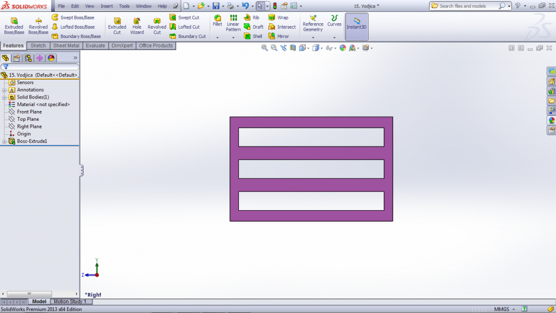The width and height of the screenshot is (556, 313).
Task: Choose the Swept Boss/Base feature
Action: pyautogui.click(x=73, y=17)
